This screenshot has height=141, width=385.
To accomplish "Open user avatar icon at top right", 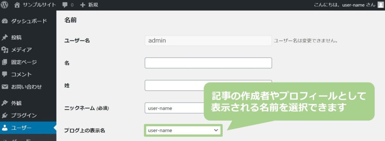I will tap(380, 5).
